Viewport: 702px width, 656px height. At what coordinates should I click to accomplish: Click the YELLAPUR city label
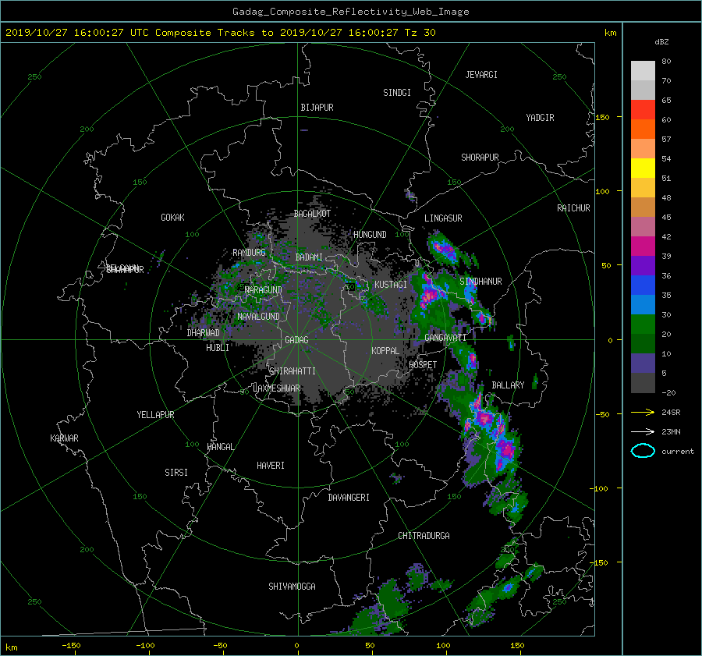click(x=155, y=415)
